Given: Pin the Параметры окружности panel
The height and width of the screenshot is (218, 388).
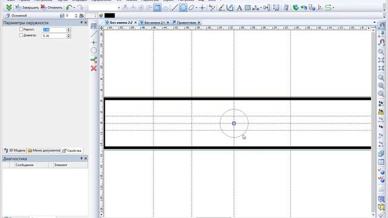Looking at the screenshot, I should [81, 22].
